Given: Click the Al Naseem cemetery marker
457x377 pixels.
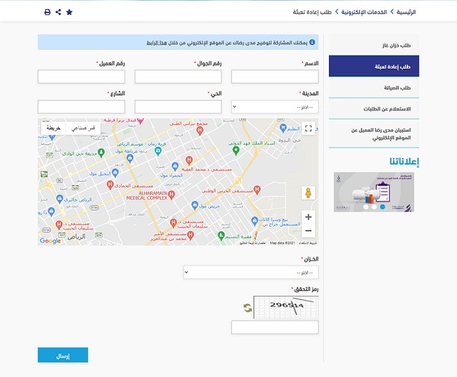Looking at the screenshot, I should coord(221,235).
